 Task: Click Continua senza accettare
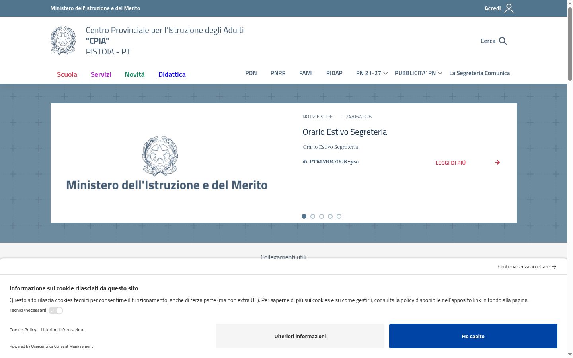click(524, 267)
